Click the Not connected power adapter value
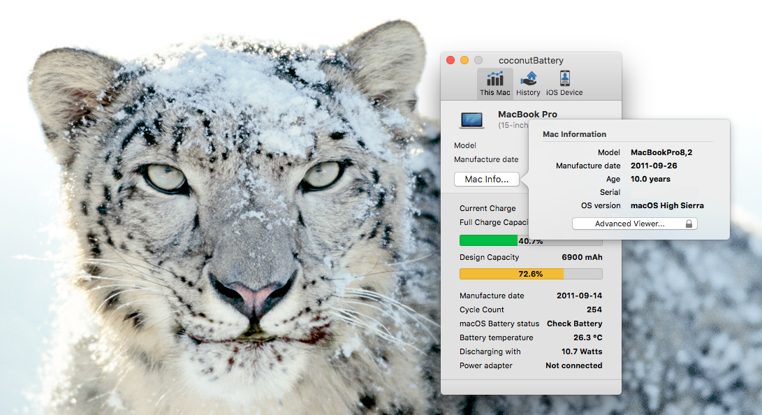The width and height of the screenshot is (762, 415). click(x=573, y=365)
